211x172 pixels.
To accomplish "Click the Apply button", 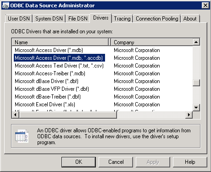I will 153,162.
